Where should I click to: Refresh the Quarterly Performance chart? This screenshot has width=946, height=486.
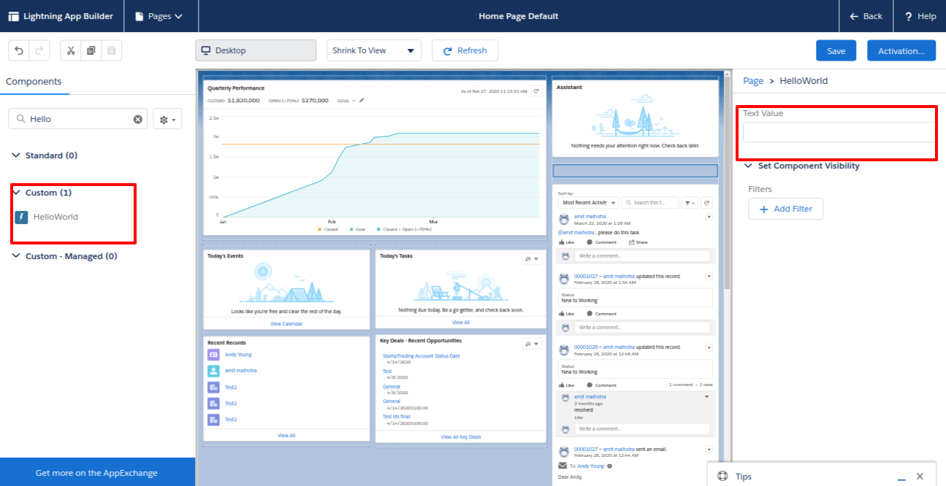(x=535, y=91)
